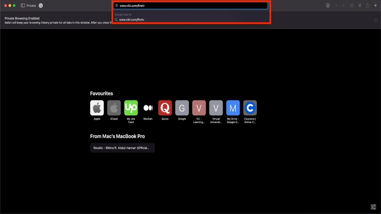Click the From Mac's MacBook Pro heading
This screenshot has height=214, width=381.
pos(117,136)
